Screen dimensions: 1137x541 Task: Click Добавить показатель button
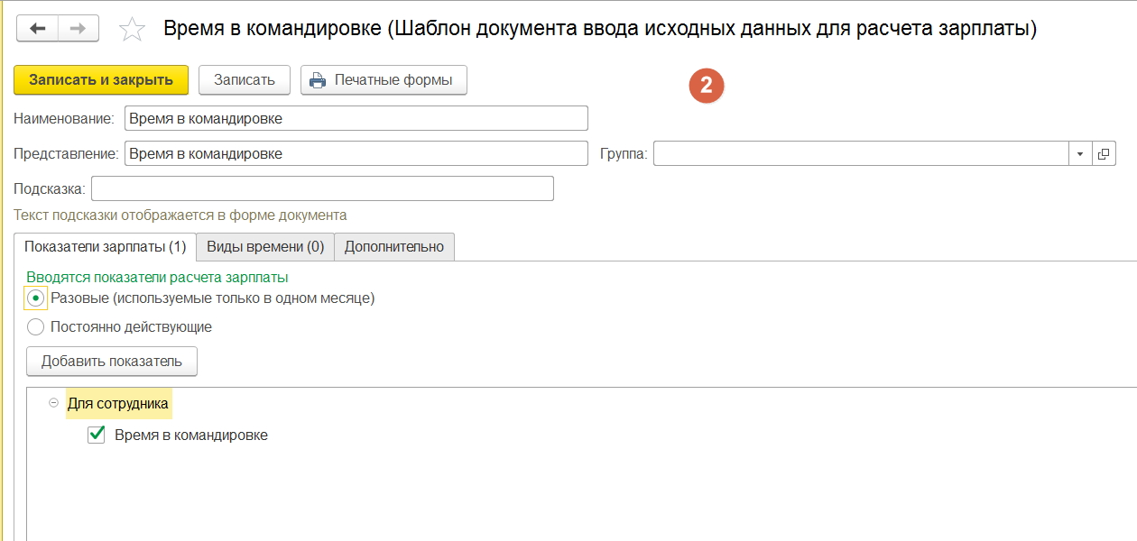point(112,362)
